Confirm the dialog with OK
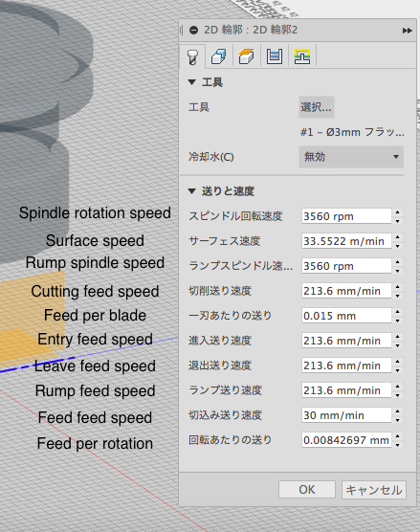 pos(307,490)
